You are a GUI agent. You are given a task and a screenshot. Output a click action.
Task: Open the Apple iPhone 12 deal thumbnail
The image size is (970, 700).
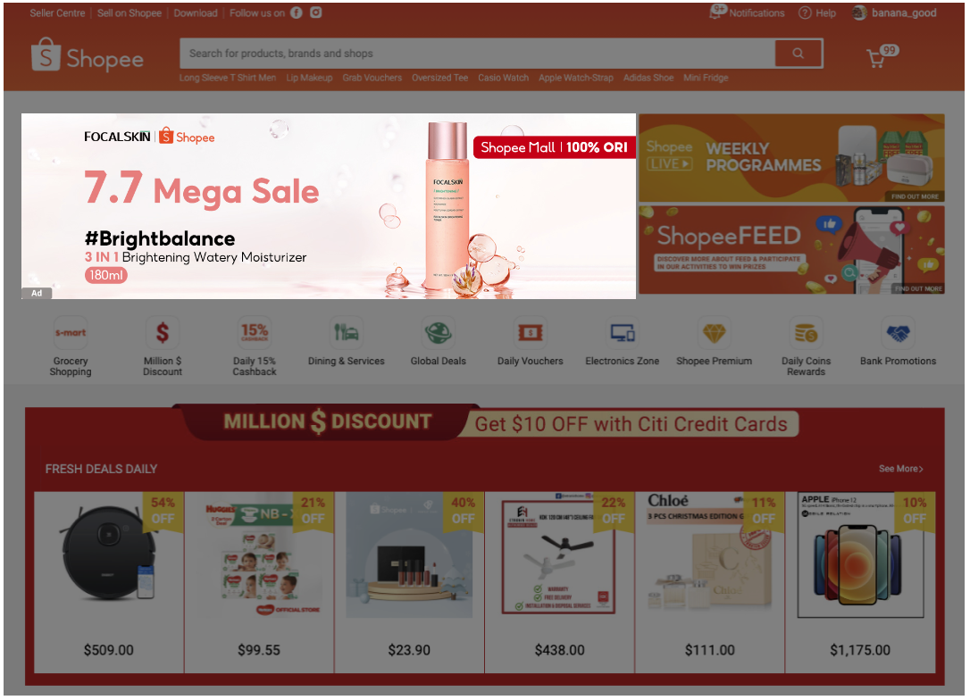coord(860,555)
